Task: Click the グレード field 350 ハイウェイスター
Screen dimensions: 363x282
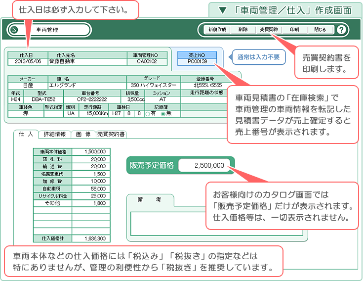Action: coord(154,86)
